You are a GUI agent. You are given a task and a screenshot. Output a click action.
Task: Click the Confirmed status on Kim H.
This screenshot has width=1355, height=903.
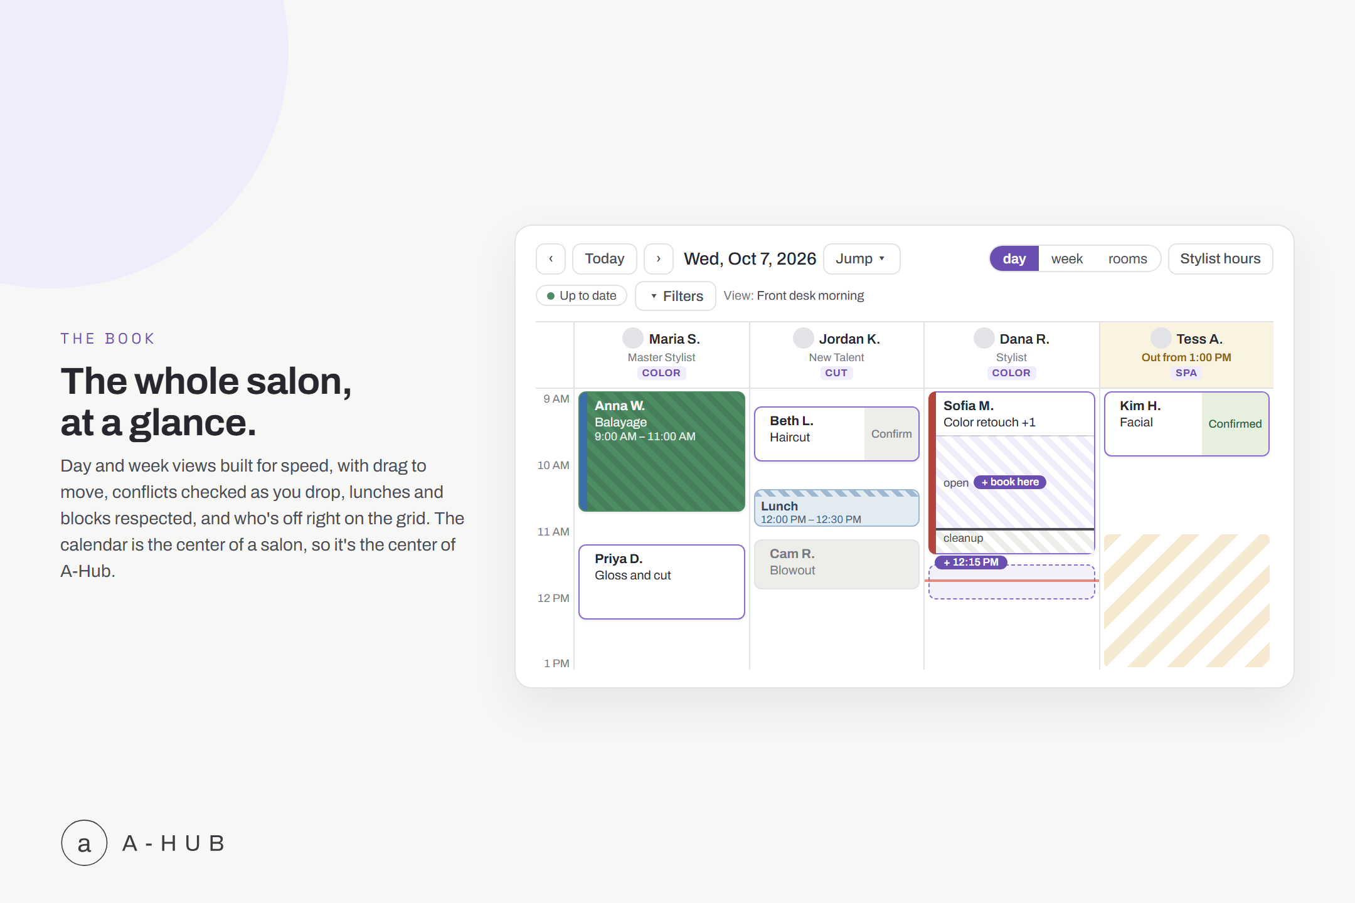tap(1235, 424)
